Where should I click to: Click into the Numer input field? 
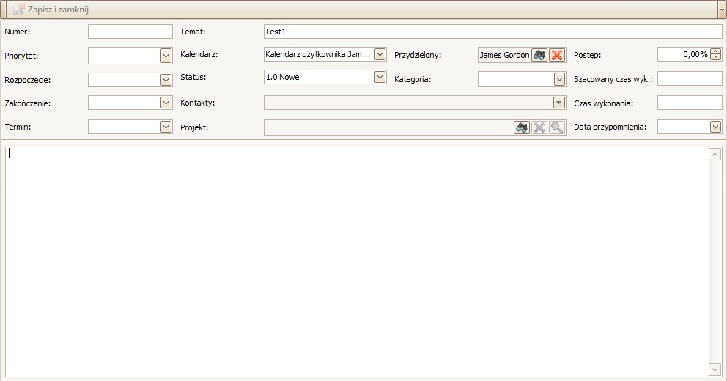tap(130, 32)
